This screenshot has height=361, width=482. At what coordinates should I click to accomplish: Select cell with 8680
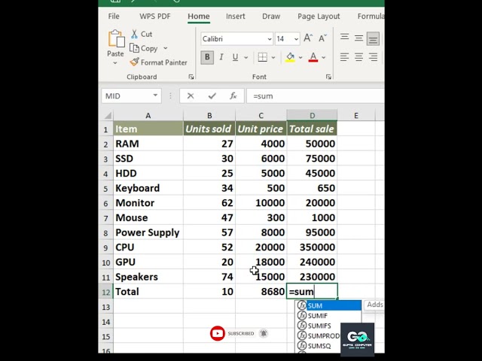point(261,292)
